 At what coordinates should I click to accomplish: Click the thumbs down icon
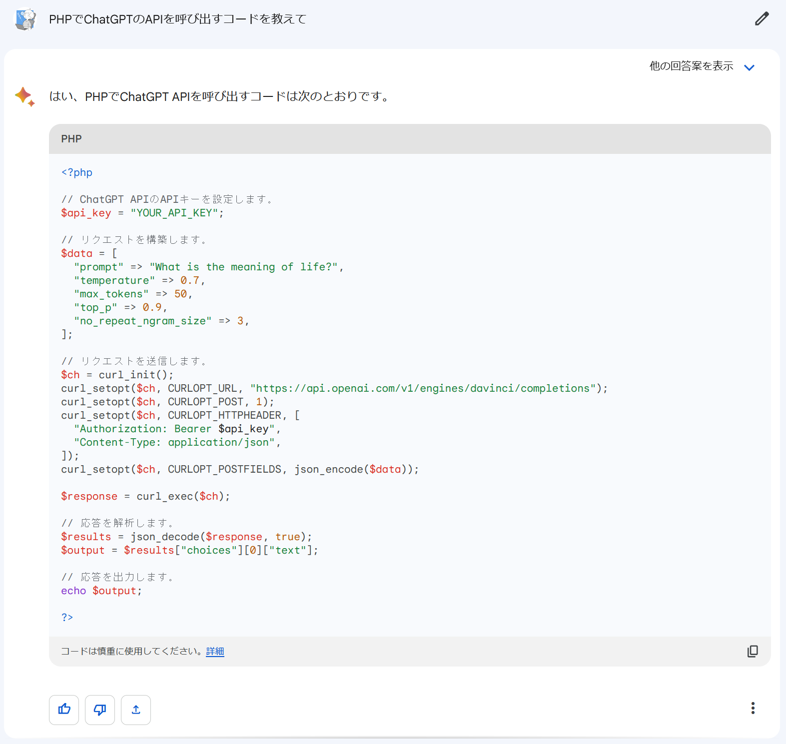(x=100, y=710)
